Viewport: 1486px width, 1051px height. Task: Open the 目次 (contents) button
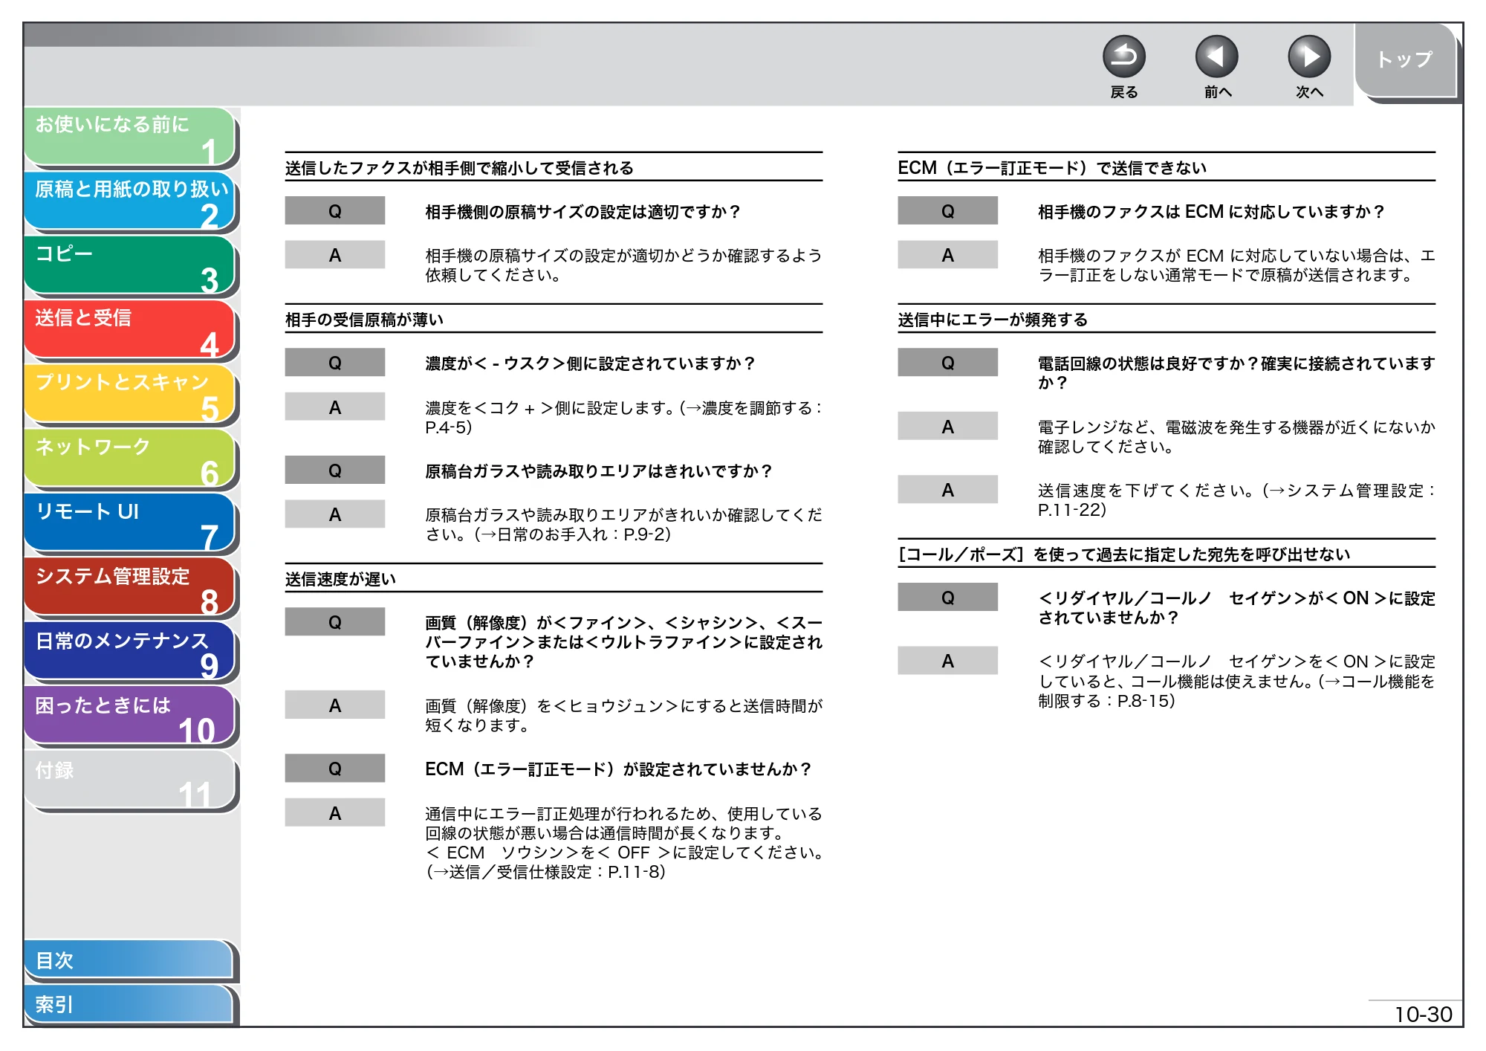(130, 960)
